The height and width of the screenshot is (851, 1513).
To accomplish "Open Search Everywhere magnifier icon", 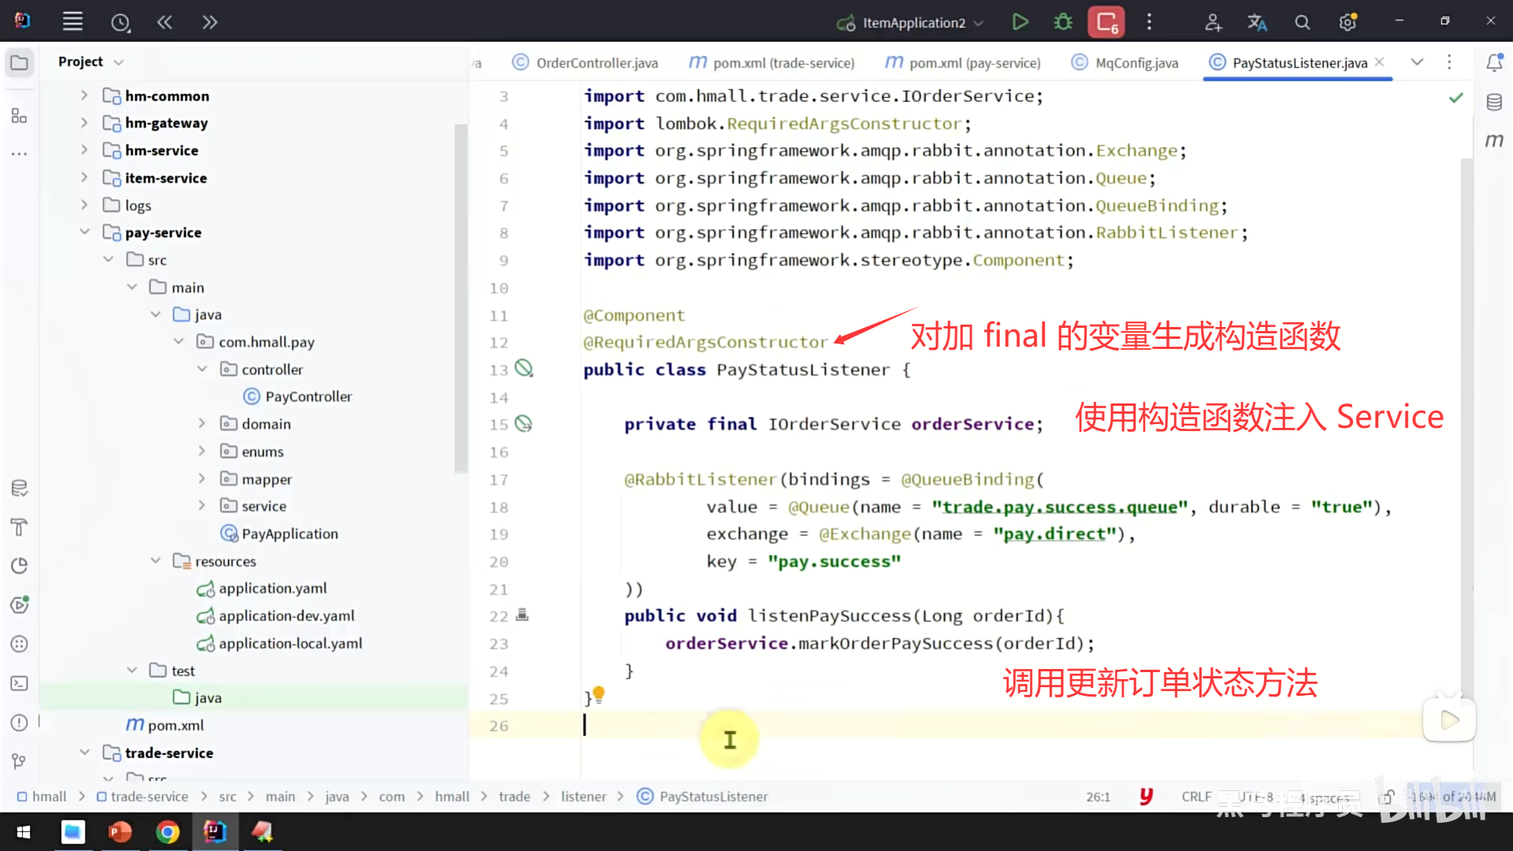I will 1302,23.
